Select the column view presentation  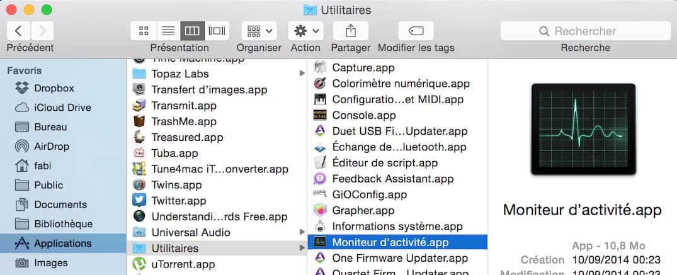point(192,31)
